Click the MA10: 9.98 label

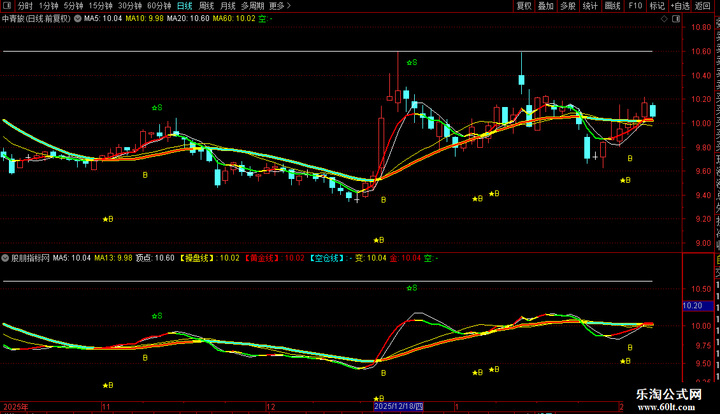click(144, 18)
